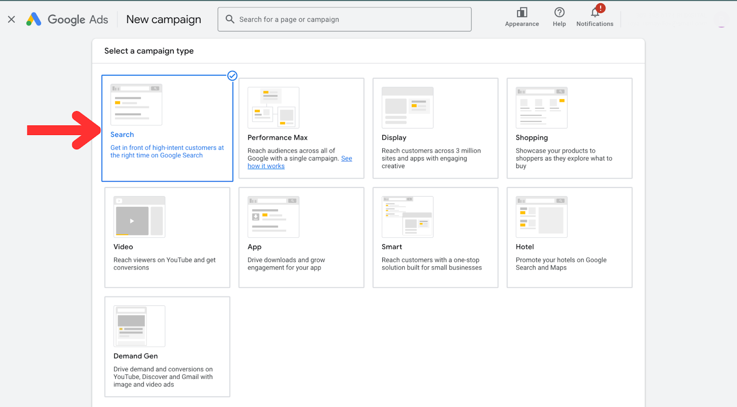The width and height of the screenshot is (737, 407).
Task: Click the Video card play illustration
Action: click(x=140, y=217)
